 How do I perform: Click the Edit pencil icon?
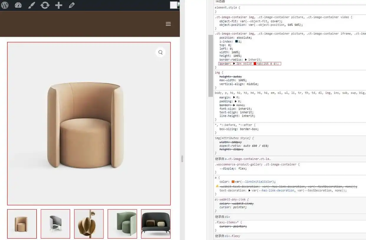(x=72, y=5)
